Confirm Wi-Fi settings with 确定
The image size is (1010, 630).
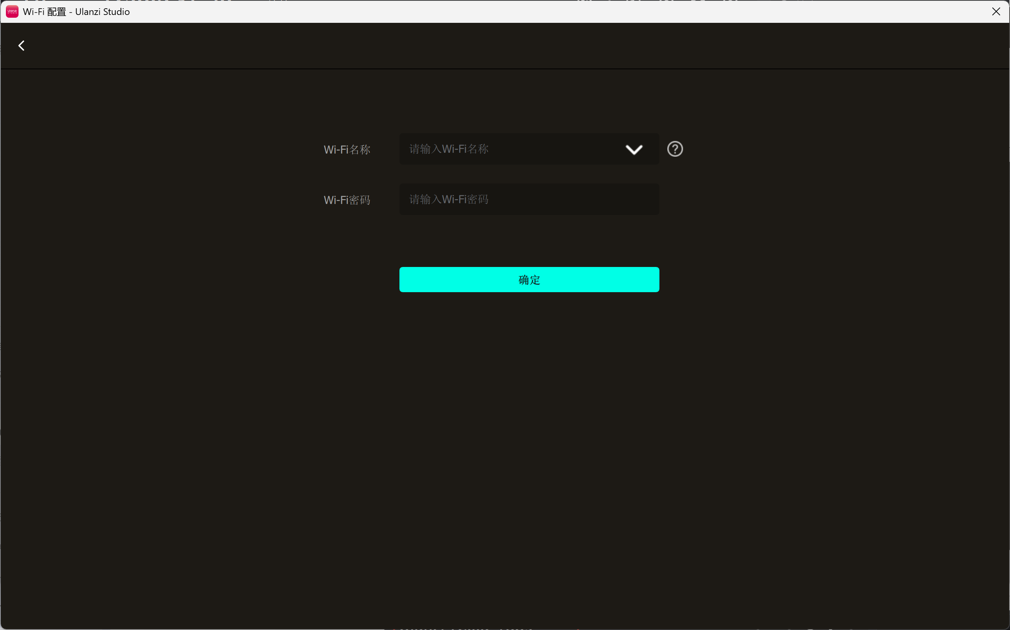[529, 280]
